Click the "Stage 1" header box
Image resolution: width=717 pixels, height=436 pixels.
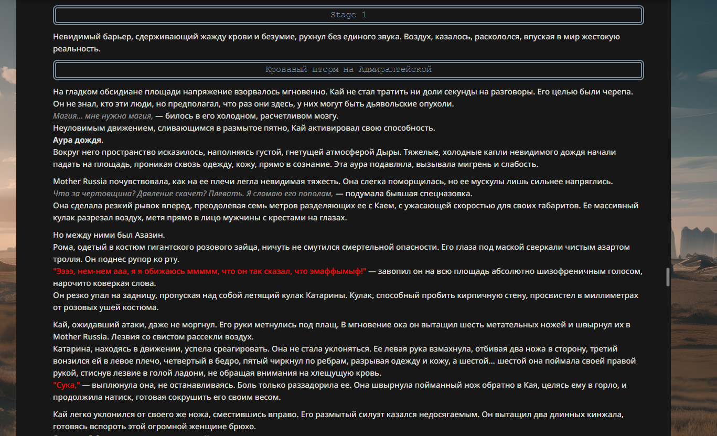click(348, 15)
